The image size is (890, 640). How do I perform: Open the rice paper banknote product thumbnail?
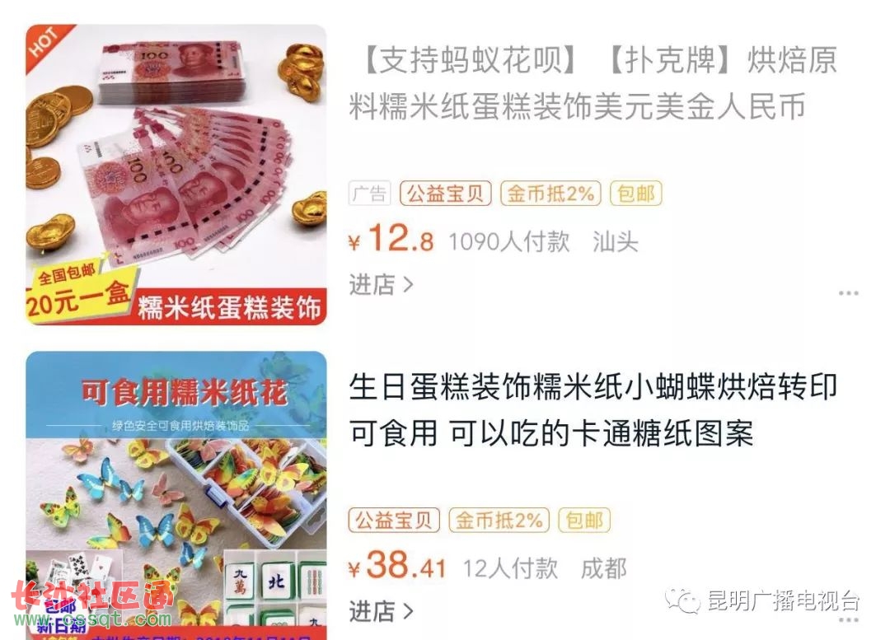(176, 175)
